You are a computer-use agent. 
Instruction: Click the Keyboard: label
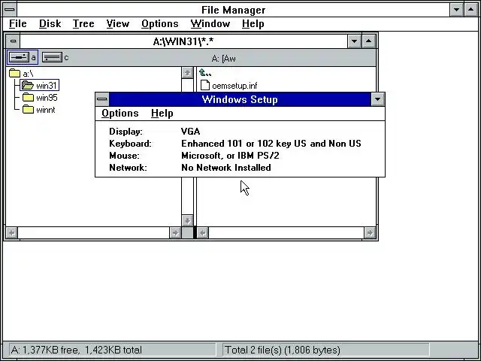(x=130, y=144)
